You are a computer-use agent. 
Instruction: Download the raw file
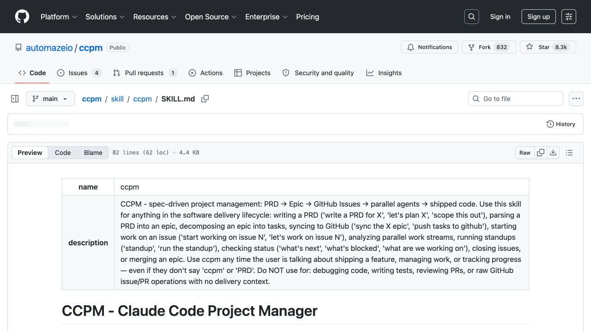pyautogui.click(x=553, y=153)
